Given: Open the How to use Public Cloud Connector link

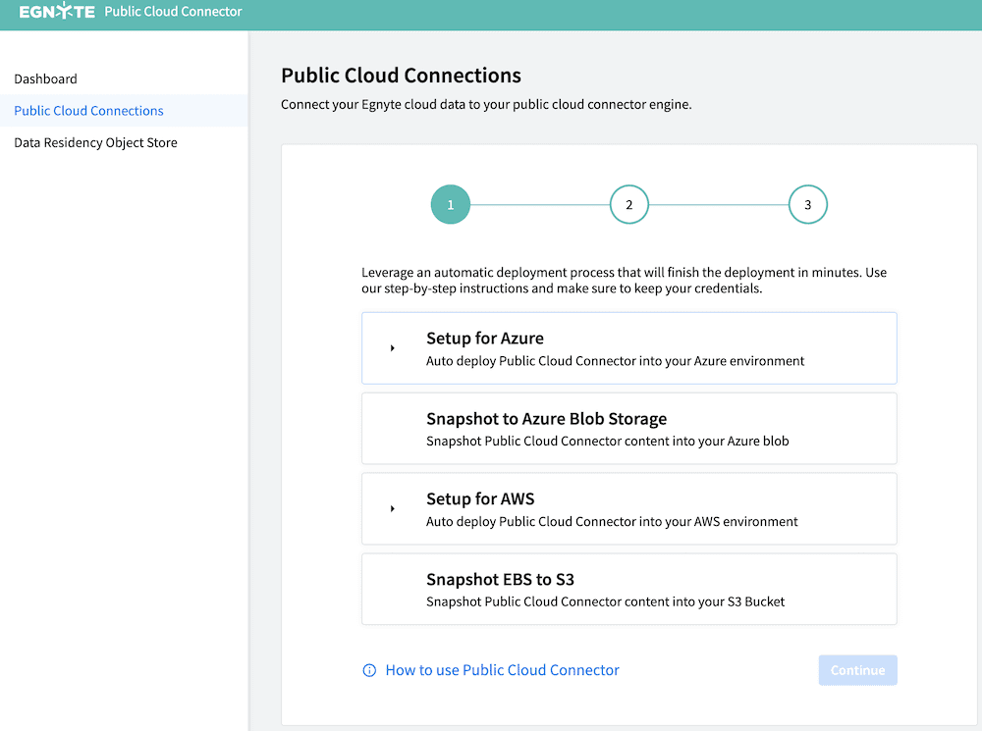Looking at the screenshot, I should (x=502, y=669).
